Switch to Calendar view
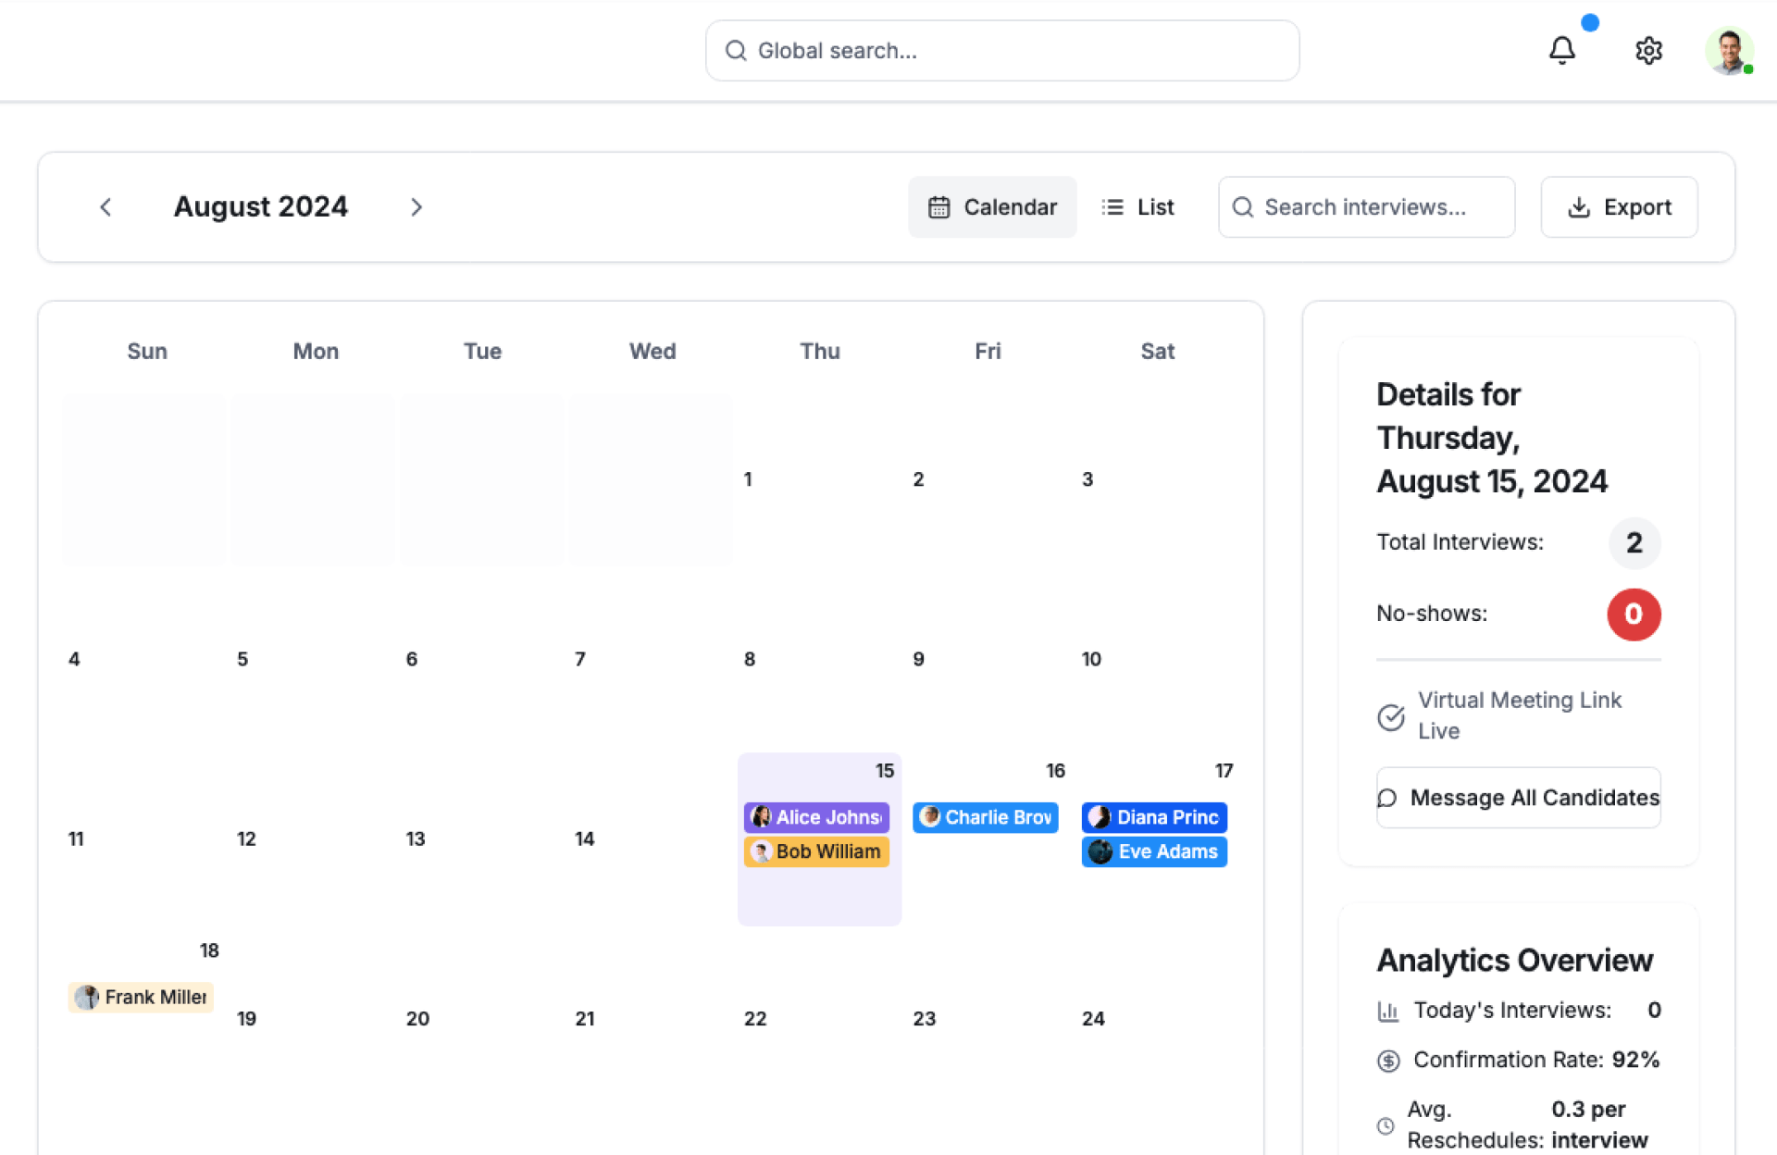The width and height of the screenshot is (1777, 1155). (x=991, y=207)
